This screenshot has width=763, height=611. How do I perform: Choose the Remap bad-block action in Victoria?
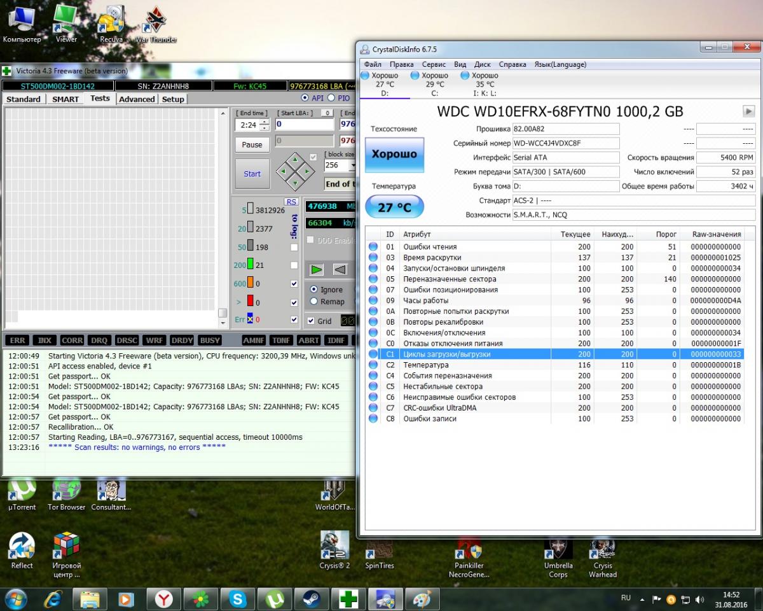[x=314, y=302]
